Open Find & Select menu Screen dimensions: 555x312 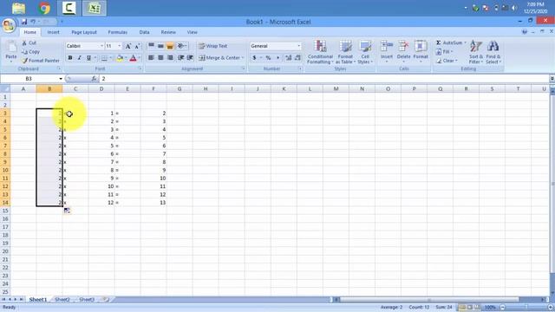[x=493, y=52]
